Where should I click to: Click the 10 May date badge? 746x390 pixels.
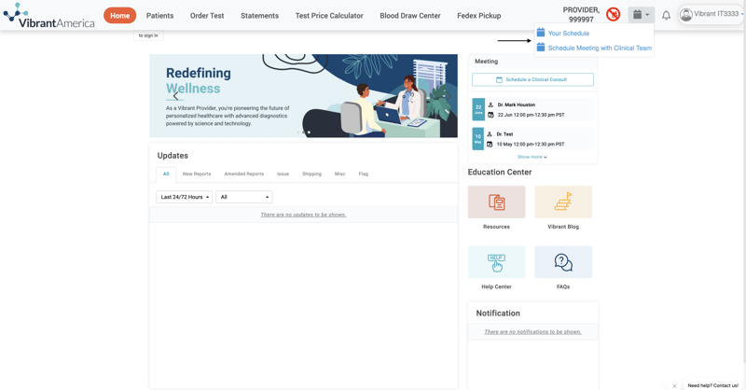tap(478, 139)
